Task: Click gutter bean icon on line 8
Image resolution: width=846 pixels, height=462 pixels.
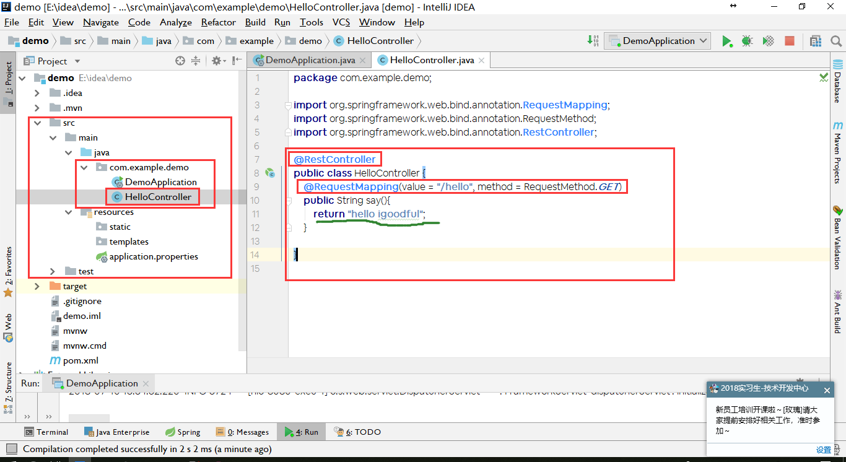Action: pos(269,173)
